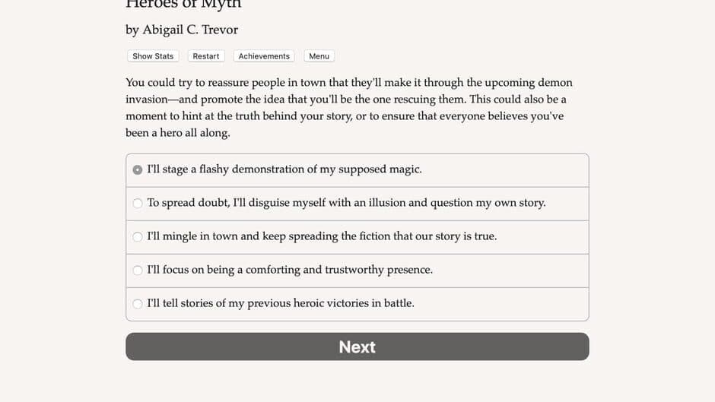The height and width of the screenshot is (402, 715).
Task: View the Achievements list
Action: point(264,56)
